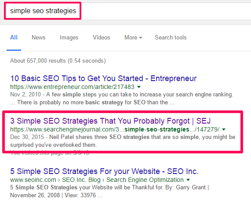Open '3 Simple SEO Strategies' SEJ result
The width and height of the screenshot is (251, 206).
[x=110, y=121]
